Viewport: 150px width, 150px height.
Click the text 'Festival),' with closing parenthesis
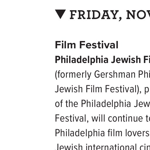[123, 89]
